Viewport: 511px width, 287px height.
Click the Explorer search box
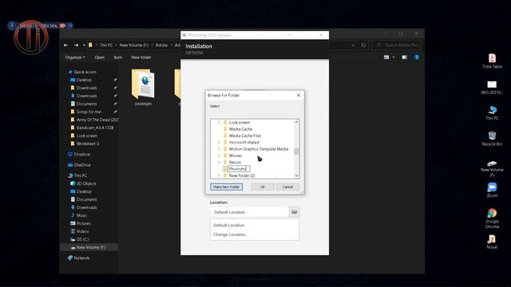pos(397,45)
